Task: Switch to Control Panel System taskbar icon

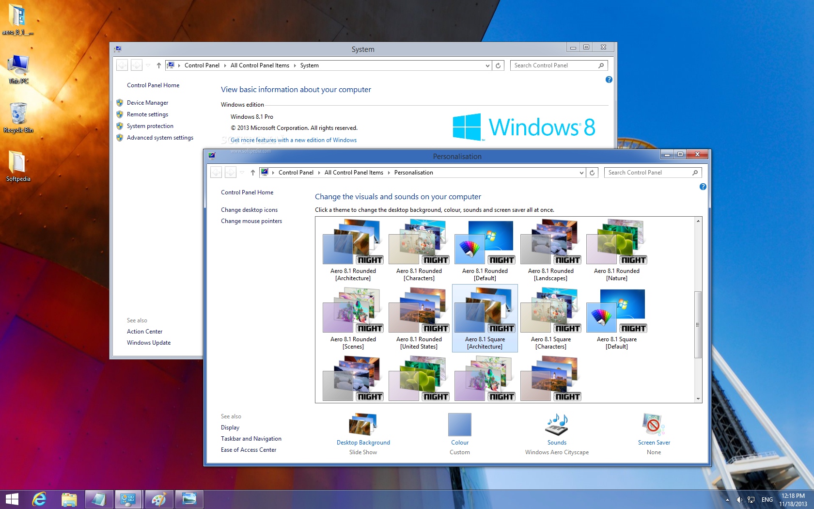Action: (128, 499)
